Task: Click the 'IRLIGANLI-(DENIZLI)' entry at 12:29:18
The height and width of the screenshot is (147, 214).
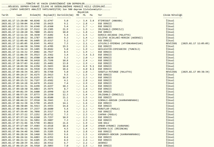Action: (111, 29)
